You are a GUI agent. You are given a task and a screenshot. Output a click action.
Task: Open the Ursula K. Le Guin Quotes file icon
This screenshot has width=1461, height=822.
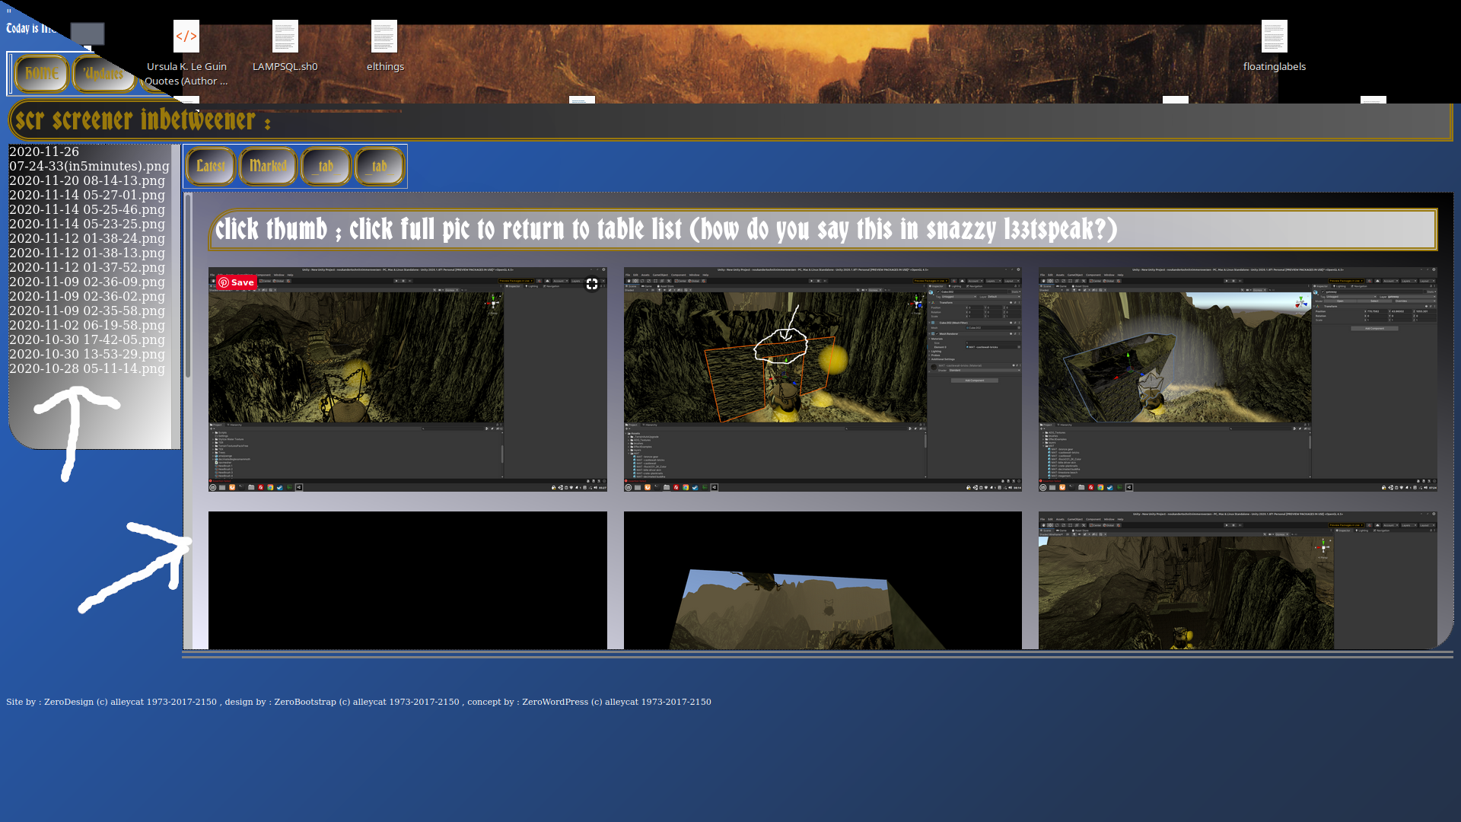pyautogui.click(x=186, y=37)
